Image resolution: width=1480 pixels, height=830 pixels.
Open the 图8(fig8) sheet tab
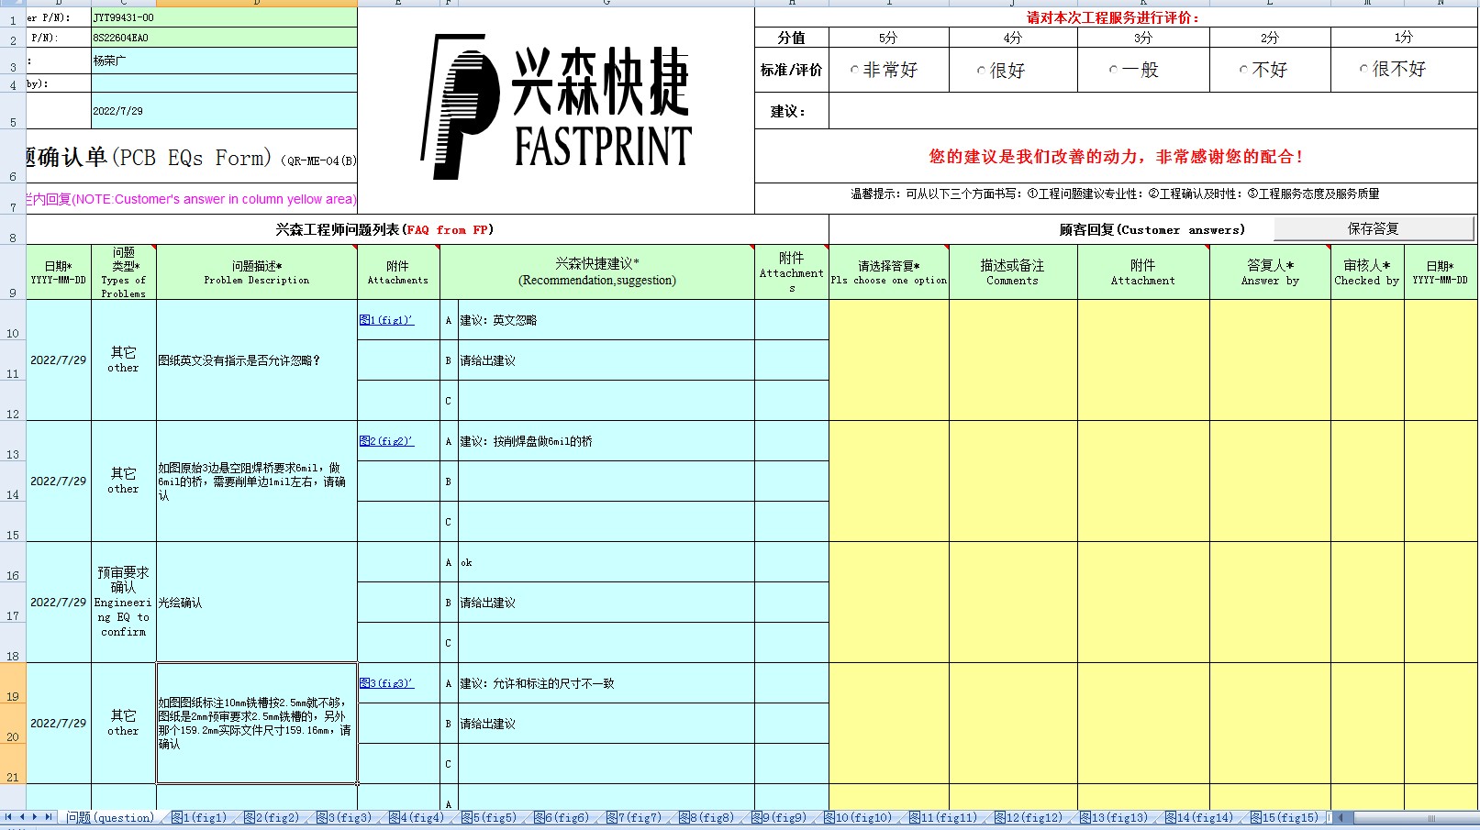tap(706, 817)
